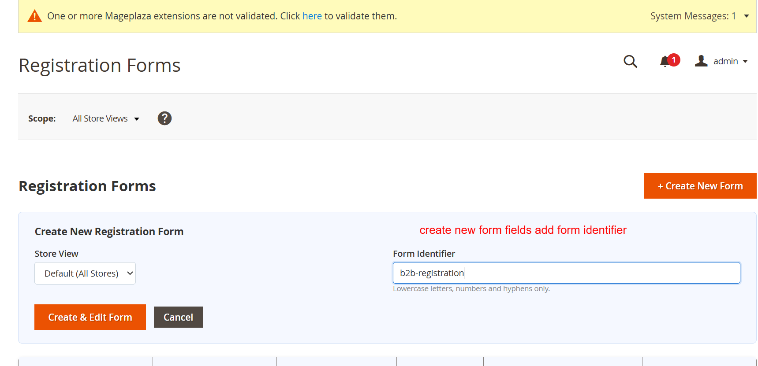Click the Create & Edit Form button
This screenshot has width=758, height=366.
90,317
